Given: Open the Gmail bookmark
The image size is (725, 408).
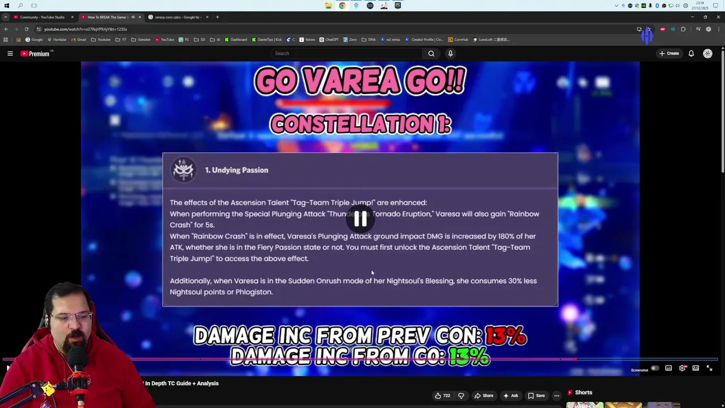Looking at the screenshot, I should point(78,40).
